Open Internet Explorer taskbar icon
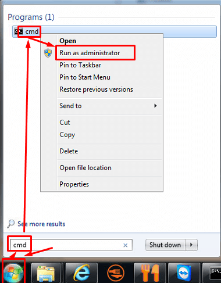The image size is (221, 283). [81, 273]
